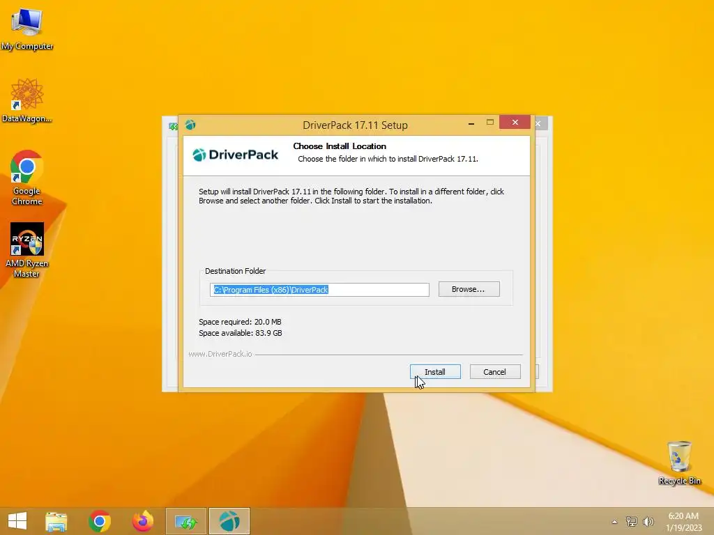Select the AMD Ryzen Master shortcut
This screenshot has height=535, width=714.
click(27, 250)
